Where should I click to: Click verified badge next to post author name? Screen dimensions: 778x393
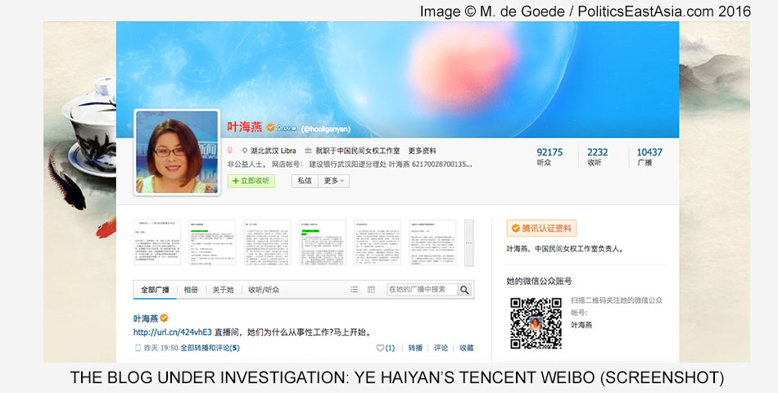[x=164, y=318]
